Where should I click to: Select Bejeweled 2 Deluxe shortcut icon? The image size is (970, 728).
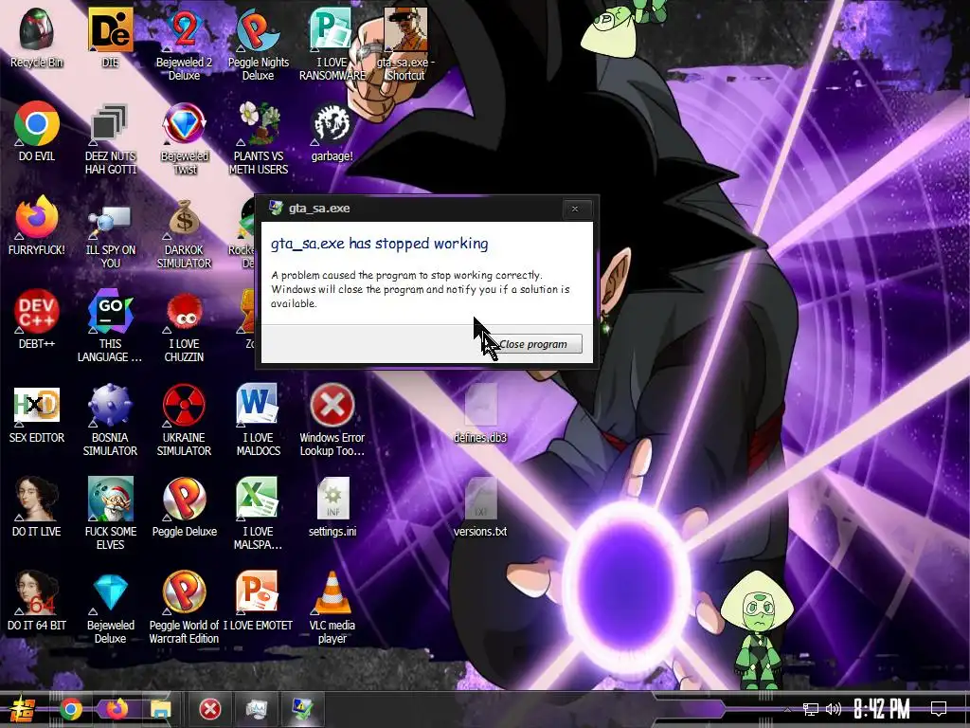pos(184,29)
